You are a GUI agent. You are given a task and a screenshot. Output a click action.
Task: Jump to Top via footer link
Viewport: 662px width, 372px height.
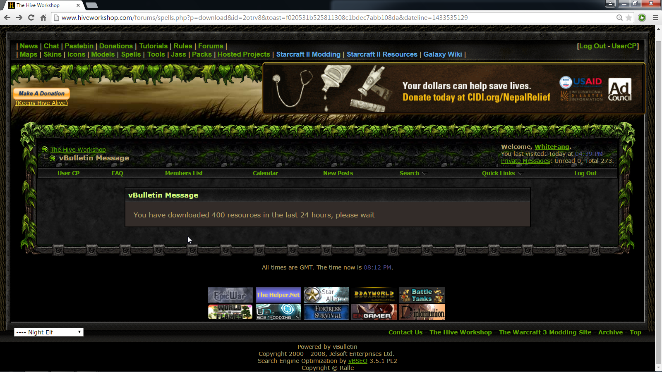pos(636,332)
